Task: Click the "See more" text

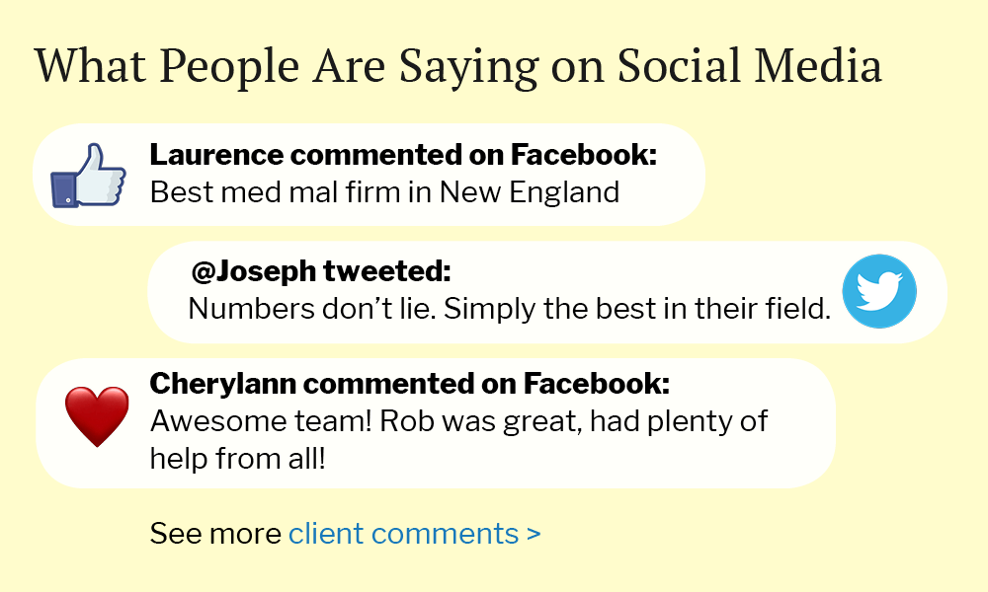Action: [215, 534]
